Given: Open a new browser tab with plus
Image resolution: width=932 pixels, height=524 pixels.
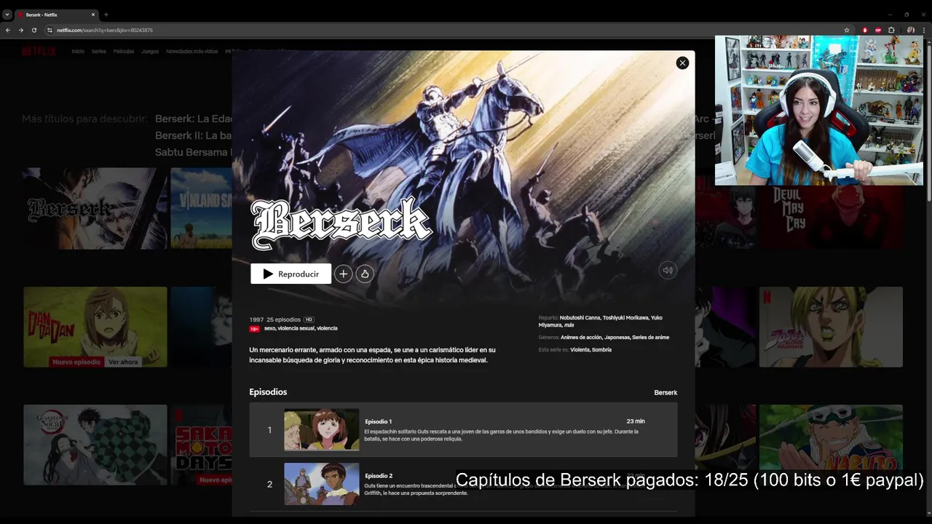Looking at the screenshot, I should coord(106,15).
